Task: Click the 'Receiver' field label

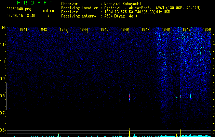Action: click(x=69, y=12)
